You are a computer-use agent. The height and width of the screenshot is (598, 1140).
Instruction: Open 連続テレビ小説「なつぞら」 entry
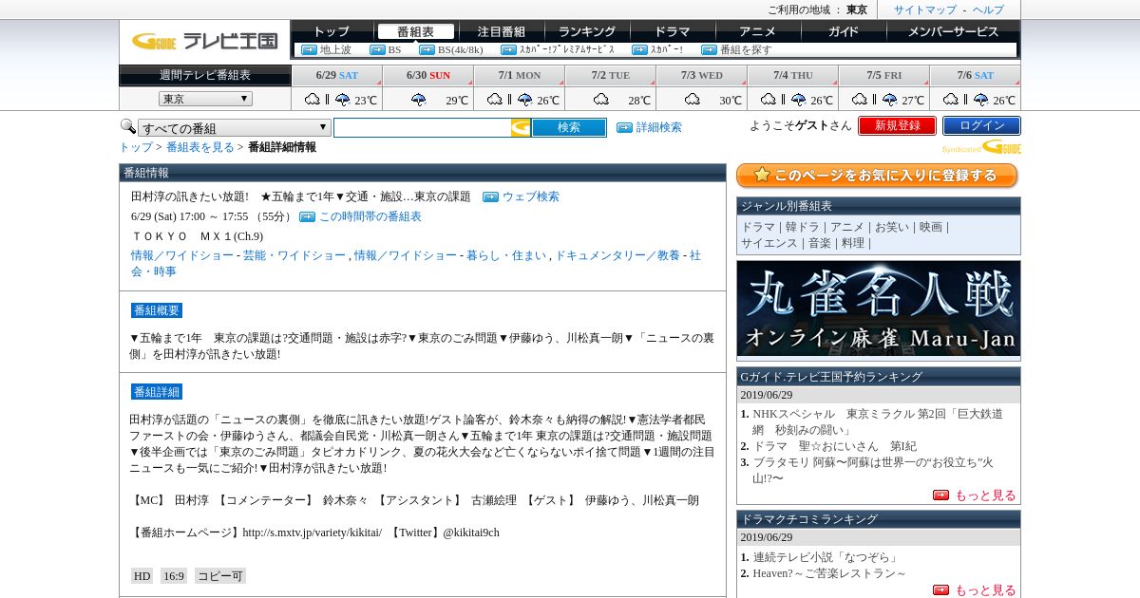(826, 557)
